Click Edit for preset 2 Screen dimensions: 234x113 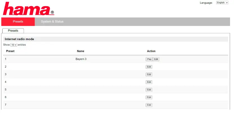[149, 67]
